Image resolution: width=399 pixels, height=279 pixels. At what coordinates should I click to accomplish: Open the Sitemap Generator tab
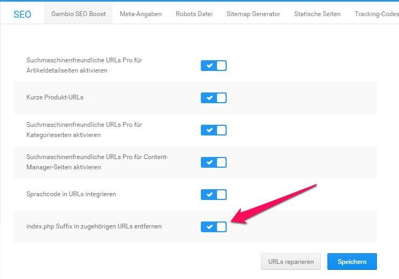[x=253, y=14]
